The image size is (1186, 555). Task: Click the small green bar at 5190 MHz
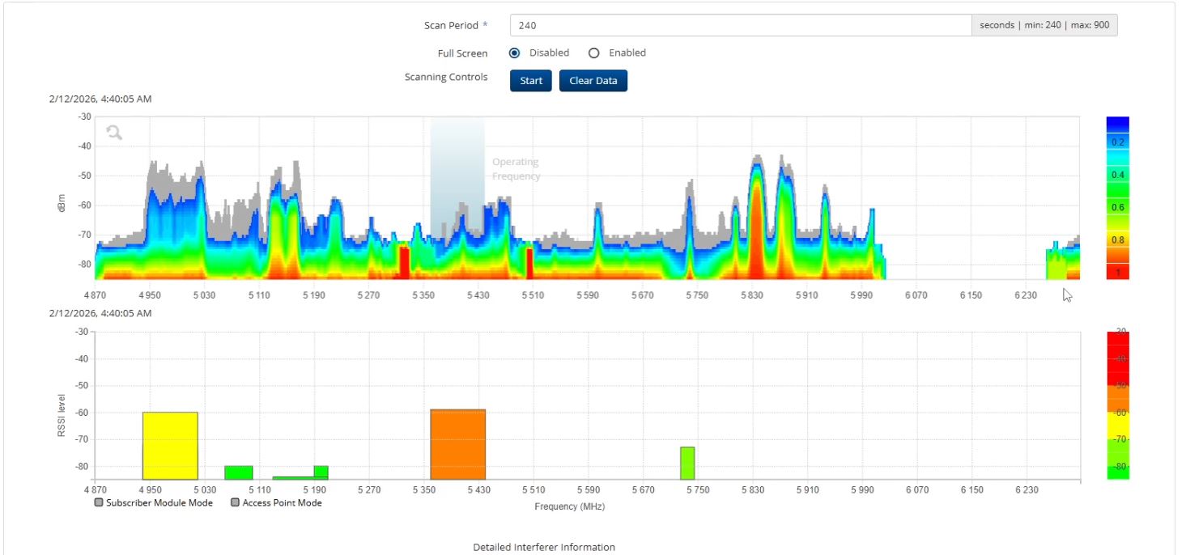[321, 471]
